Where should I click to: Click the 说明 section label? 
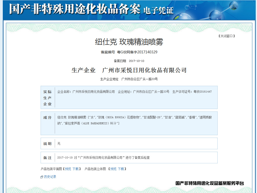pos(47,143)
